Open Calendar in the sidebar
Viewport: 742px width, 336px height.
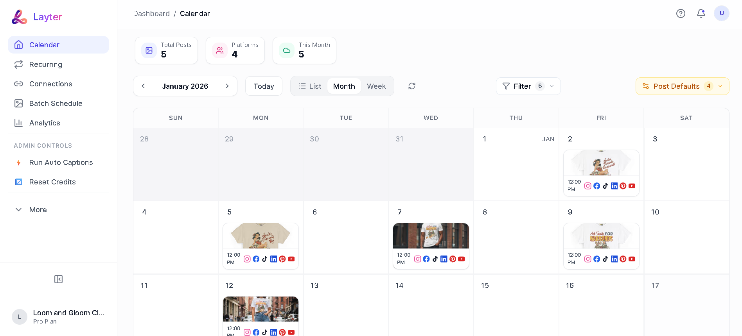58,45
